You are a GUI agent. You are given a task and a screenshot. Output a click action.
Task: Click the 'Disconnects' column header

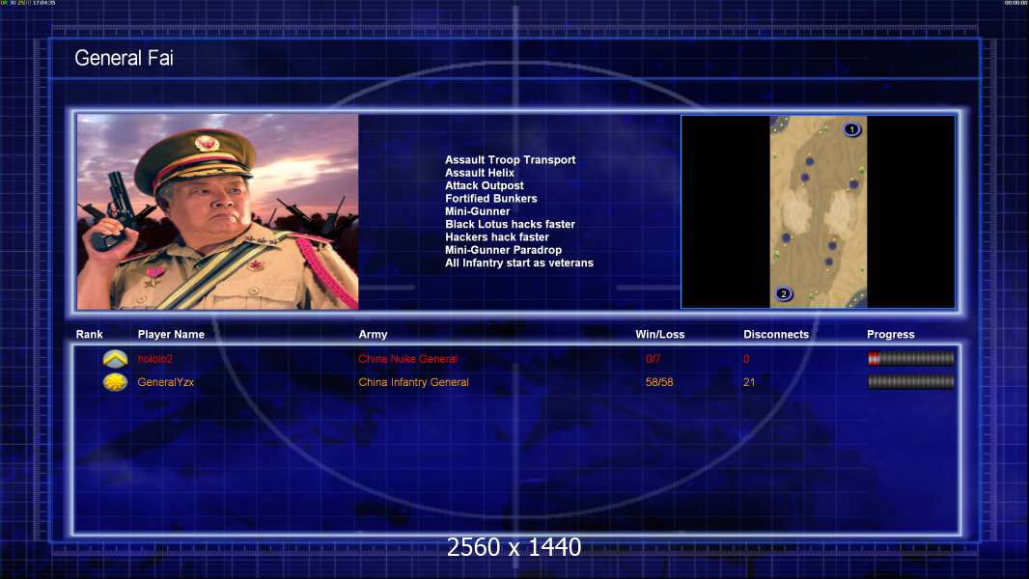pos(776,335)
